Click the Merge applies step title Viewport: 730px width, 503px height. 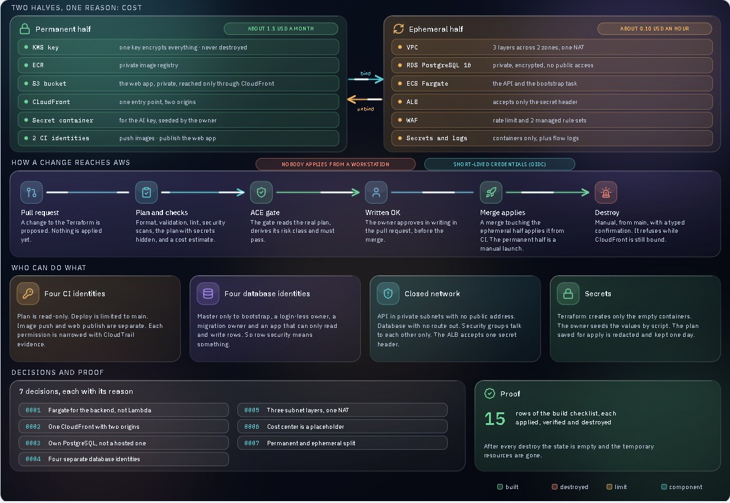tap(502, 213)
